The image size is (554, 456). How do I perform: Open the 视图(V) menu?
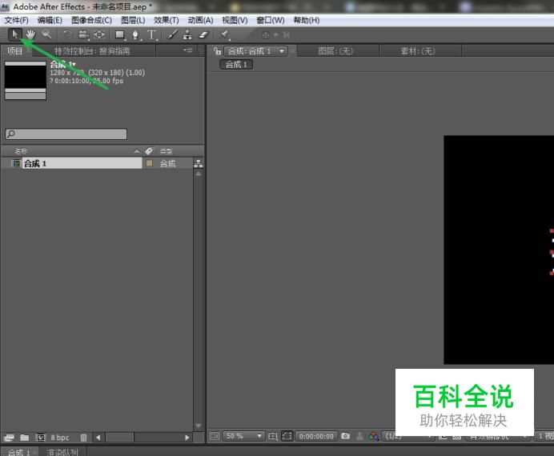click(235, 21)
